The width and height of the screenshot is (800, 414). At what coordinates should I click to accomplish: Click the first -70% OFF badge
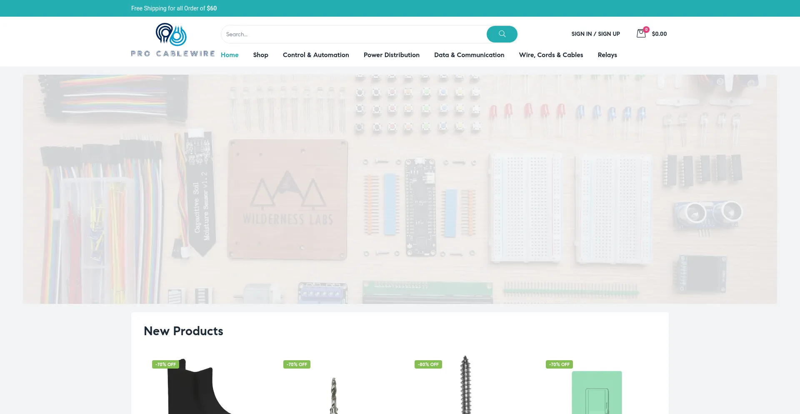[165, 364]
